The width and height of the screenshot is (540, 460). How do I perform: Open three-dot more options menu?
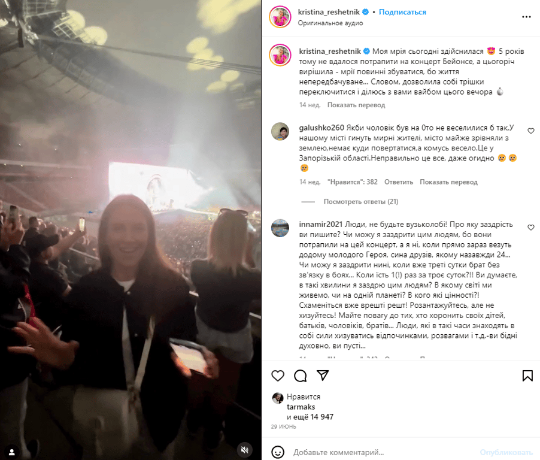click(x=526, y=17)
